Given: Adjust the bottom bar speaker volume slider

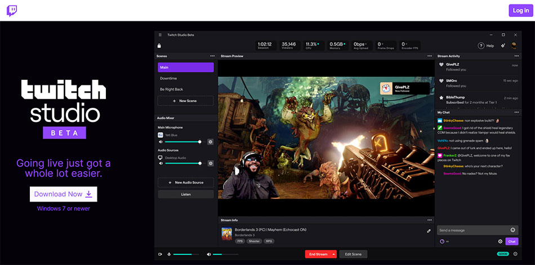Looking at the screenshot, I should pyautogui.click(x=225, y=254).
